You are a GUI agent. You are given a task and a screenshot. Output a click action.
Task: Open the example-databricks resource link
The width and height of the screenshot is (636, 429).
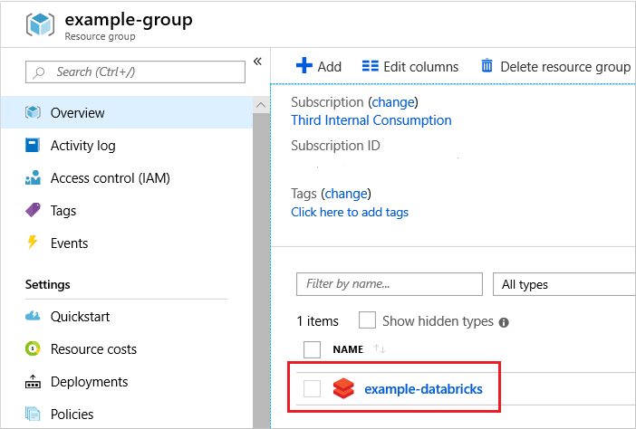point(423,389)
